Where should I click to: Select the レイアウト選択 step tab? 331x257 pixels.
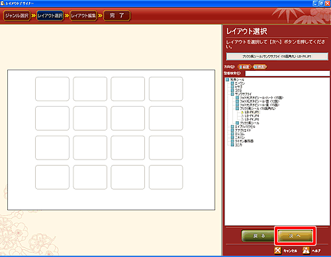point(50,16)
